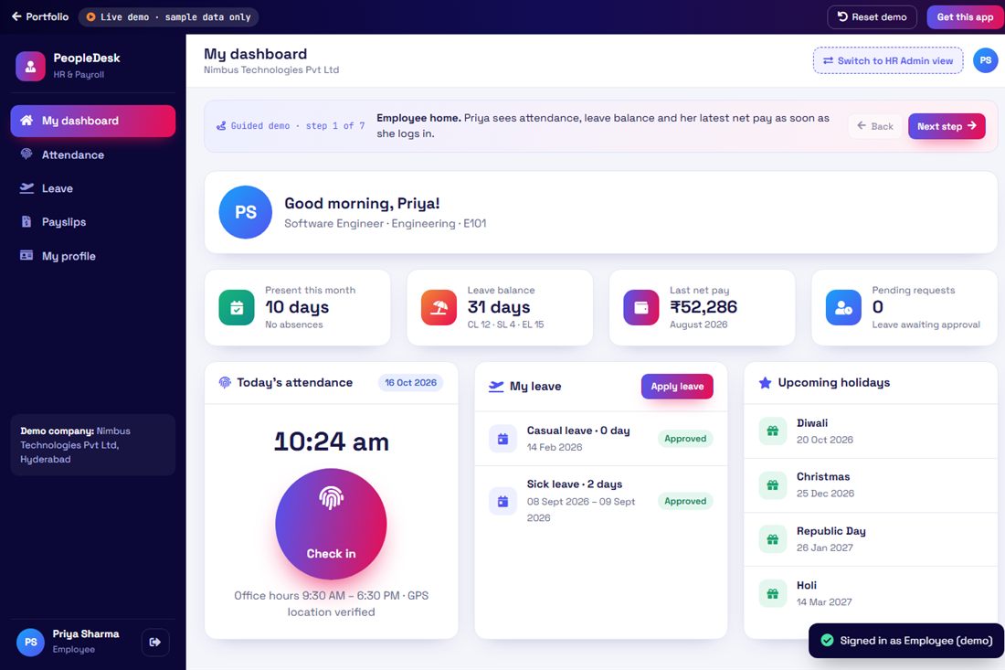Image resolution: width=1005 pixels, height=670 pixels.
Task: Click the large PS avatar in greeting card
Action: [x=246, y=212]
